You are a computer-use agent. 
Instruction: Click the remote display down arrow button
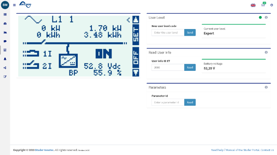coord(136,73)
